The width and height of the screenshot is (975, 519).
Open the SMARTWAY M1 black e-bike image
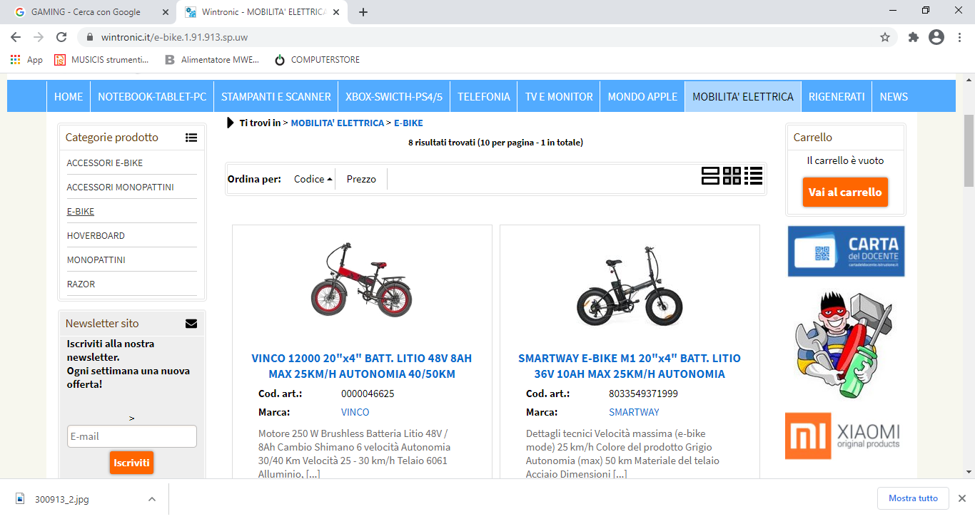pyautogui.click(x=630, y=285)
